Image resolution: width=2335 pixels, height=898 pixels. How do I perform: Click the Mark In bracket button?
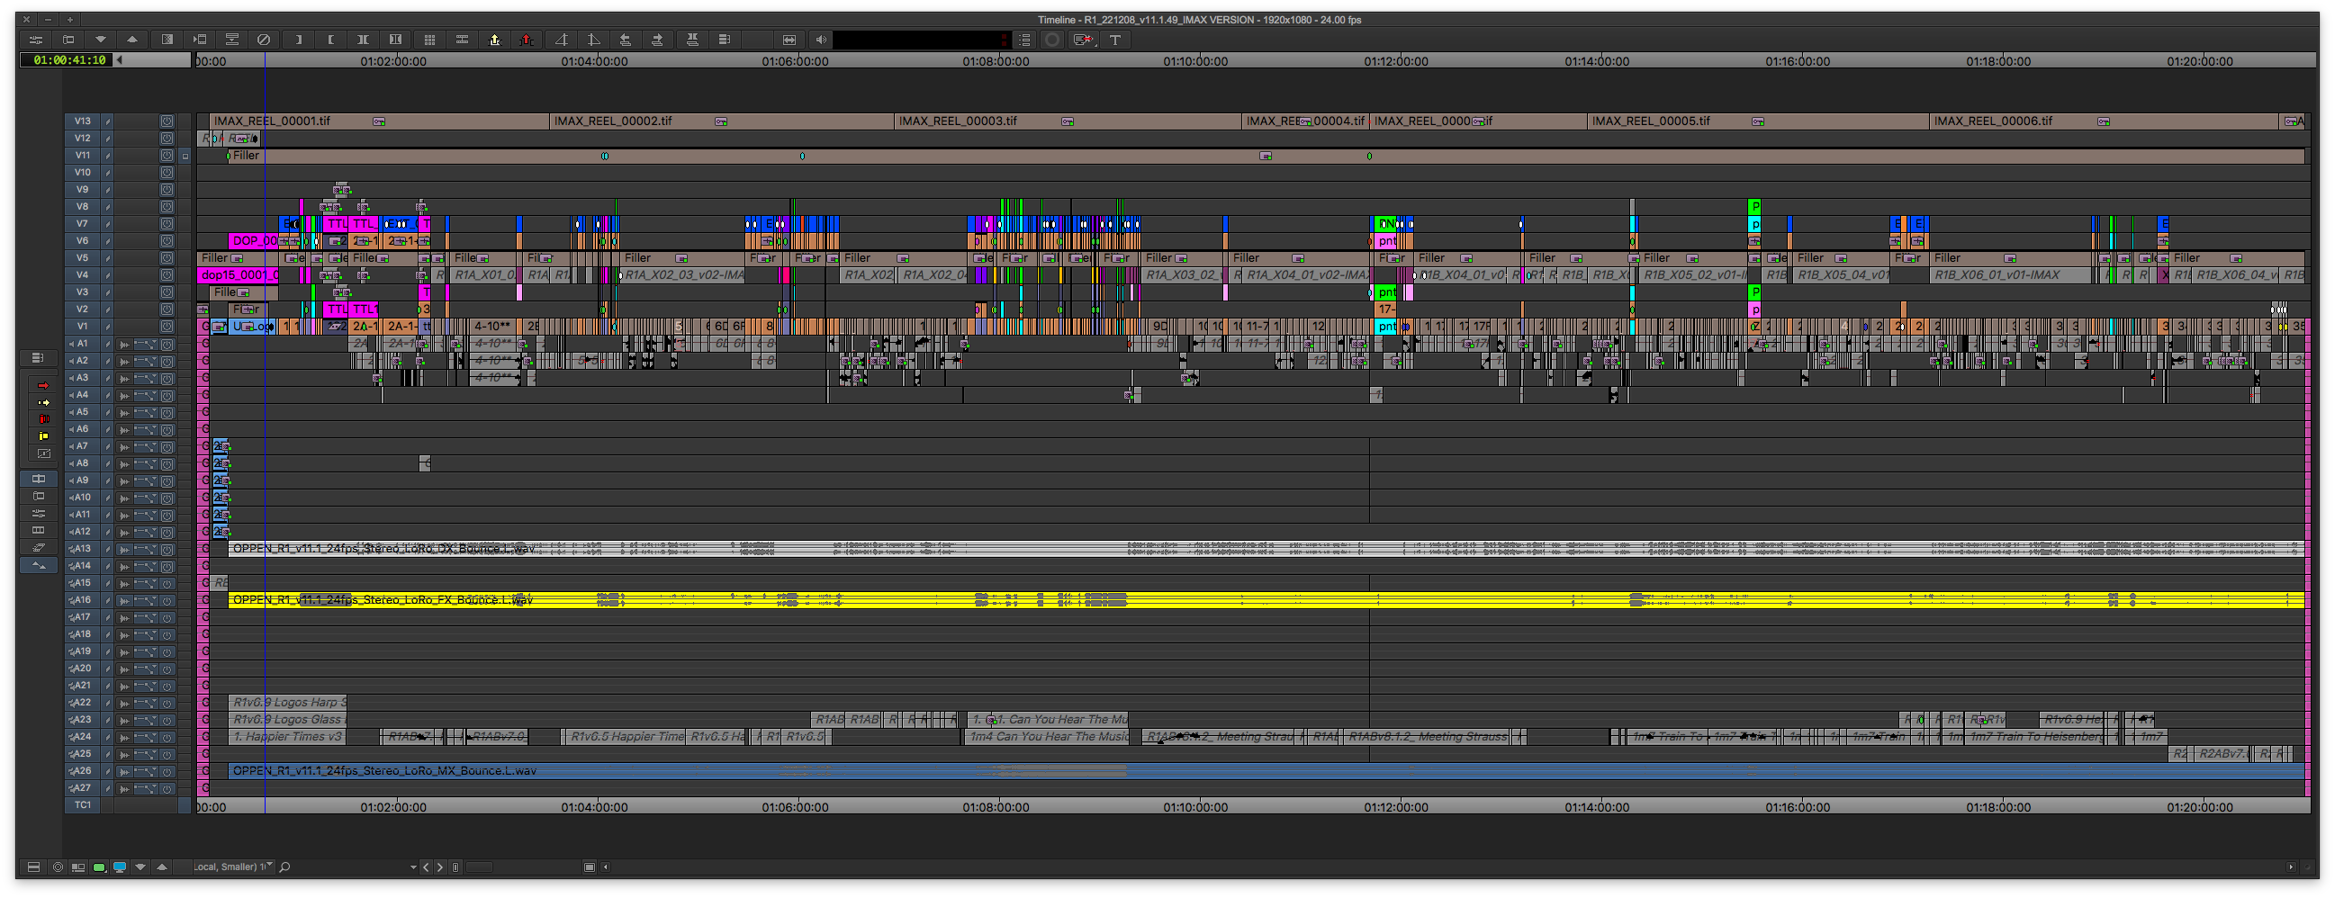point(298,40)
